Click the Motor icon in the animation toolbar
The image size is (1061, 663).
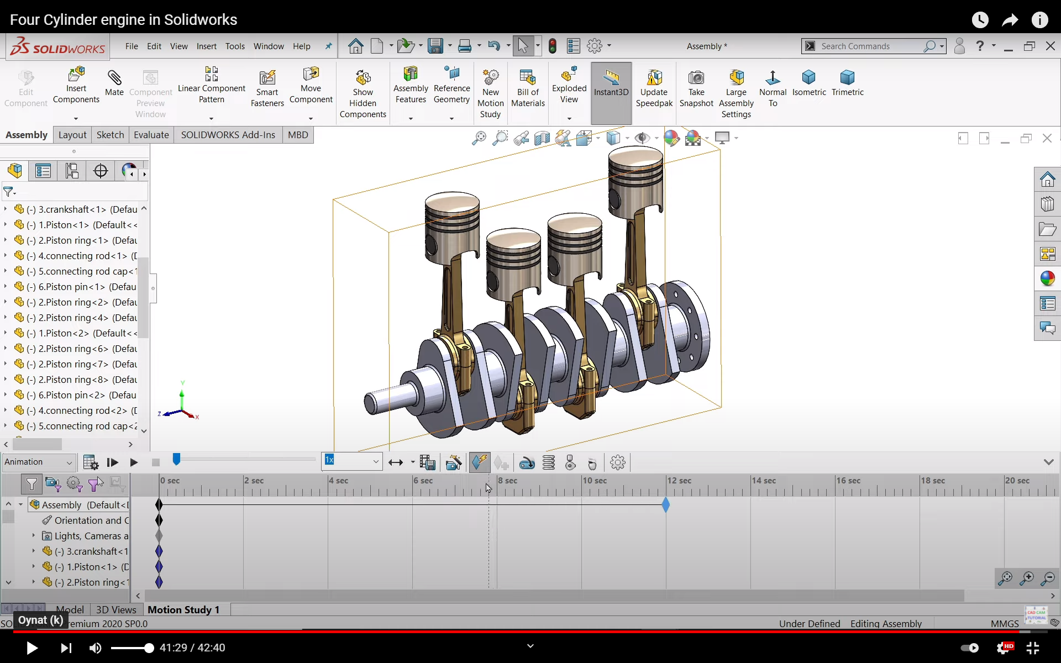pyautogui.click(x=527, y=462)
